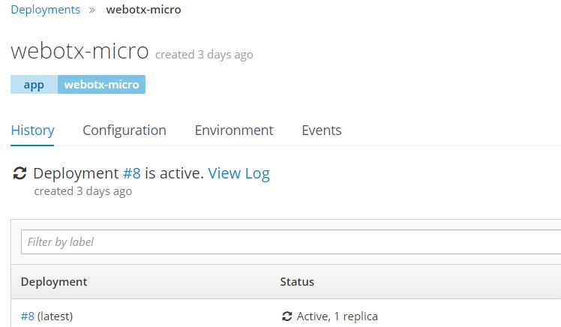The width and height of the screenshot is (561, 327).
Task: Click webotx-micro in the breadcrumb trail
Action: (x=142, y=10)
